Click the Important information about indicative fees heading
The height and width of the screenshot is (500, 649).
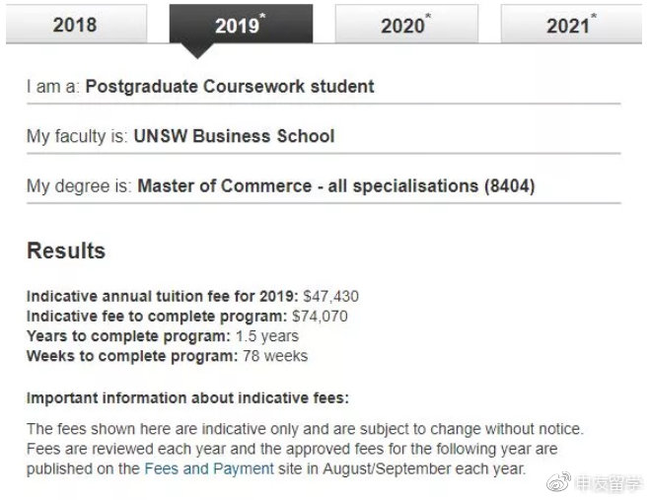coord(188,398)
